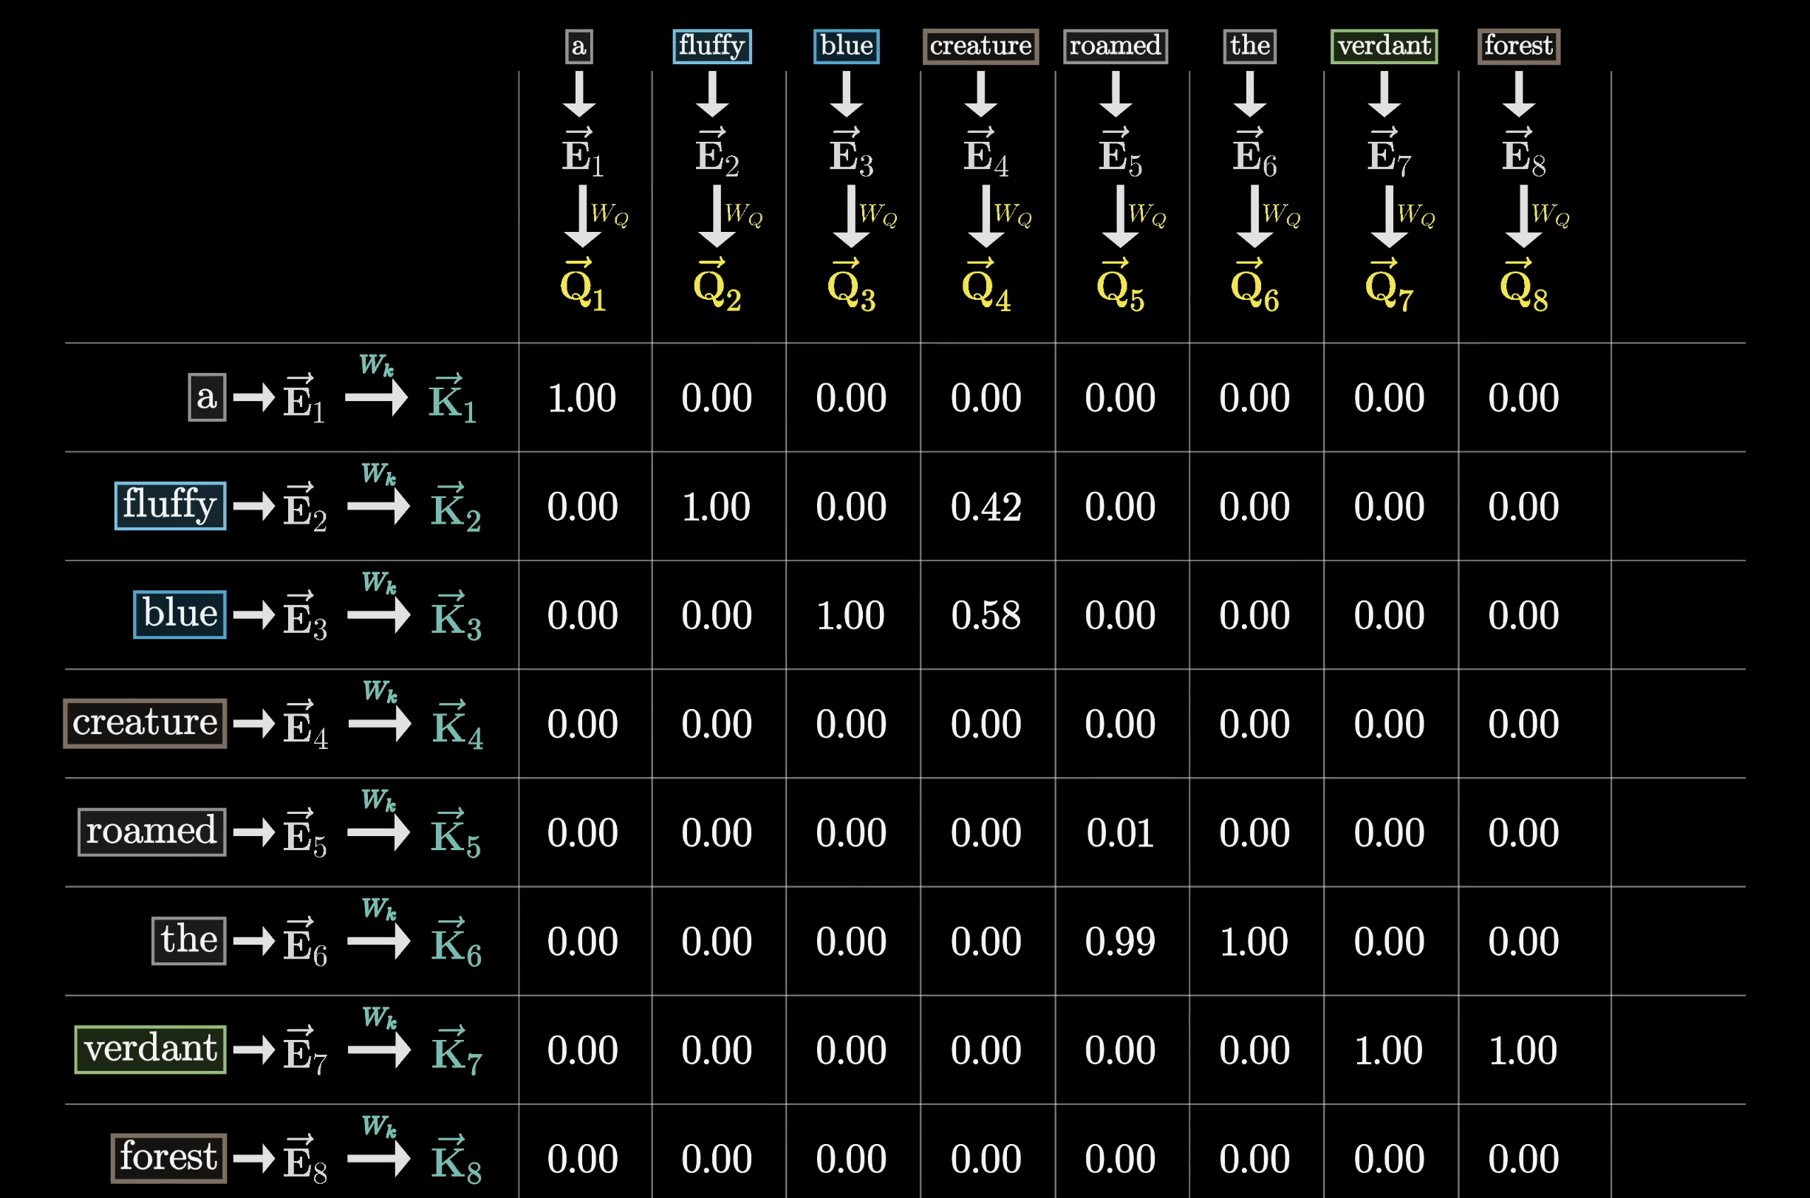Click the 0.58 attention score cell

pos(987,615)
